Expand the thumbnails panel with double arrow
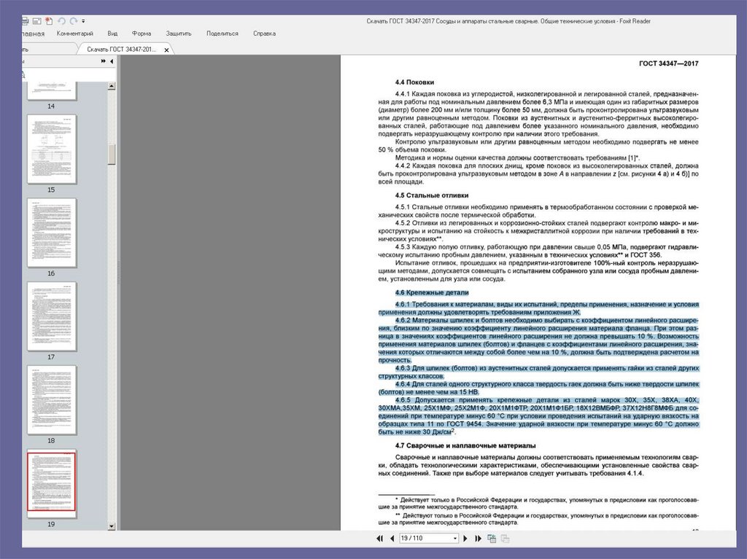747x559 pixels. click(x=104, y=61)
